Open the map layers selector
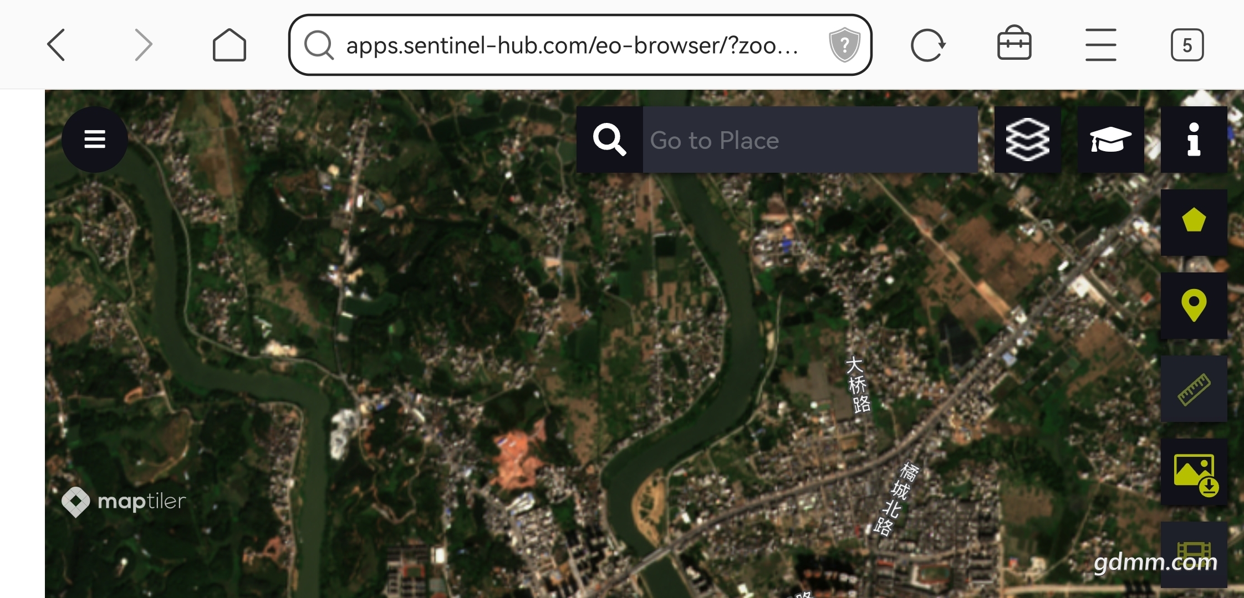 coord(1027,140)
